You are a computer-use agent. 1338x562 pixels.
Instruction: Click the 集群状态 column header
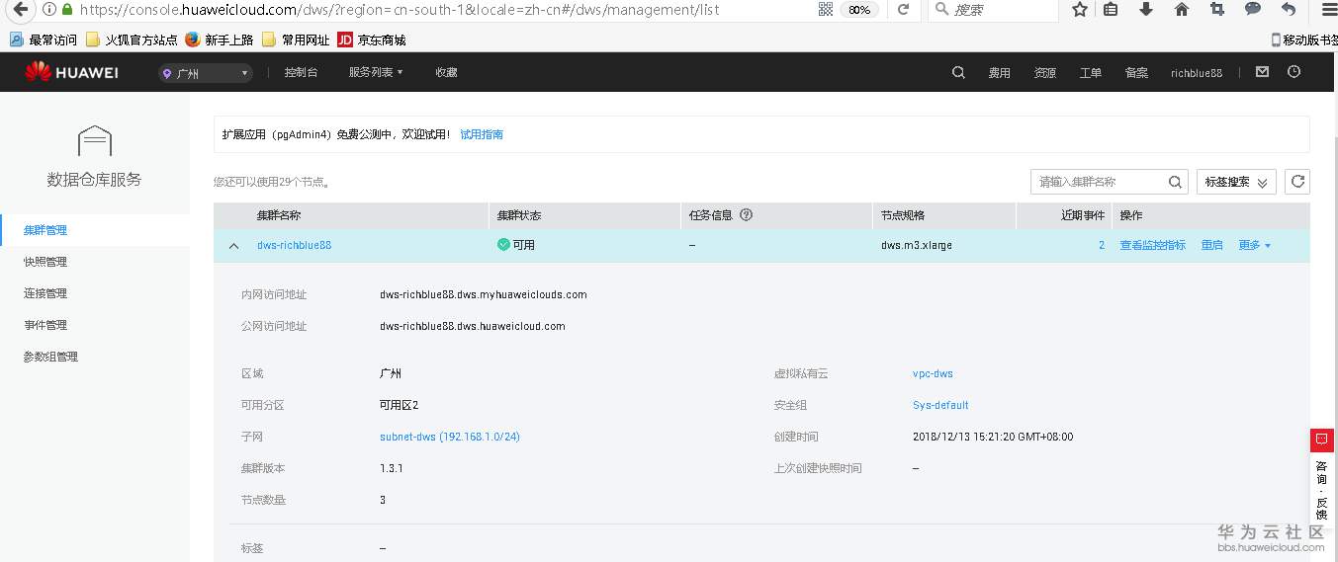point(518,214)
